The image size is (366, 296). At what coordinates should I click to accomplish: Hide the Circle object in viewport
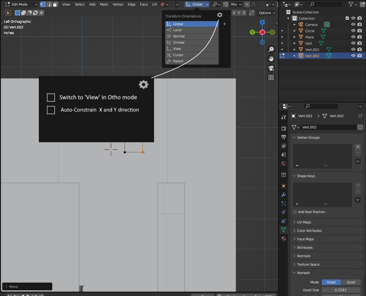tap(353, 31)
